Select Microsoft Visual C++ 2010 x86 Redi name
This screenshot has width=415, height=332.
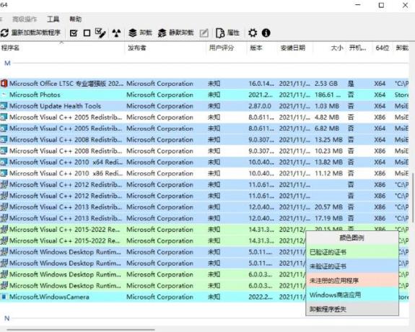tap(66, 173)
